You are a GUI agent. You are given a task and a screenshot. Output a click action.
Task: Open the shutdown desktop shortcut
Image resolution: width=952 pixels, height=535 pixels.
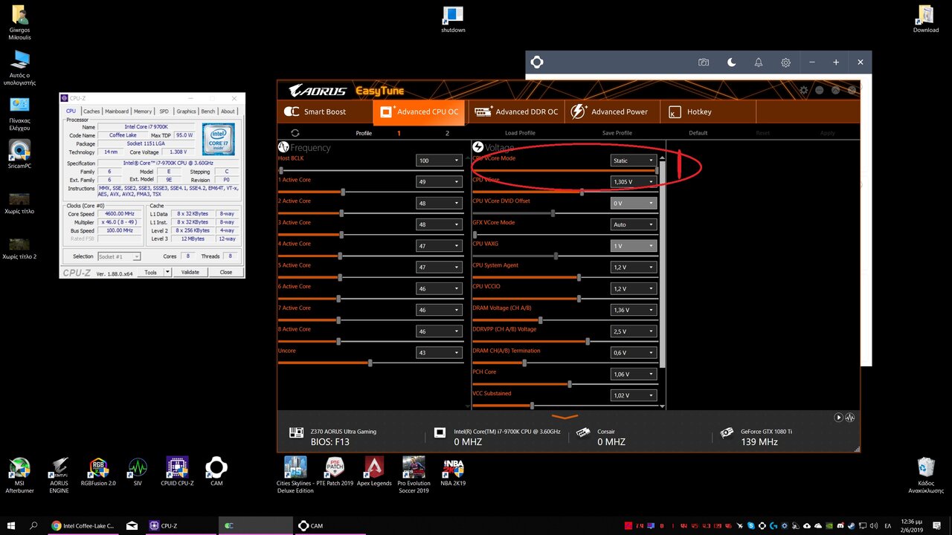453,19
